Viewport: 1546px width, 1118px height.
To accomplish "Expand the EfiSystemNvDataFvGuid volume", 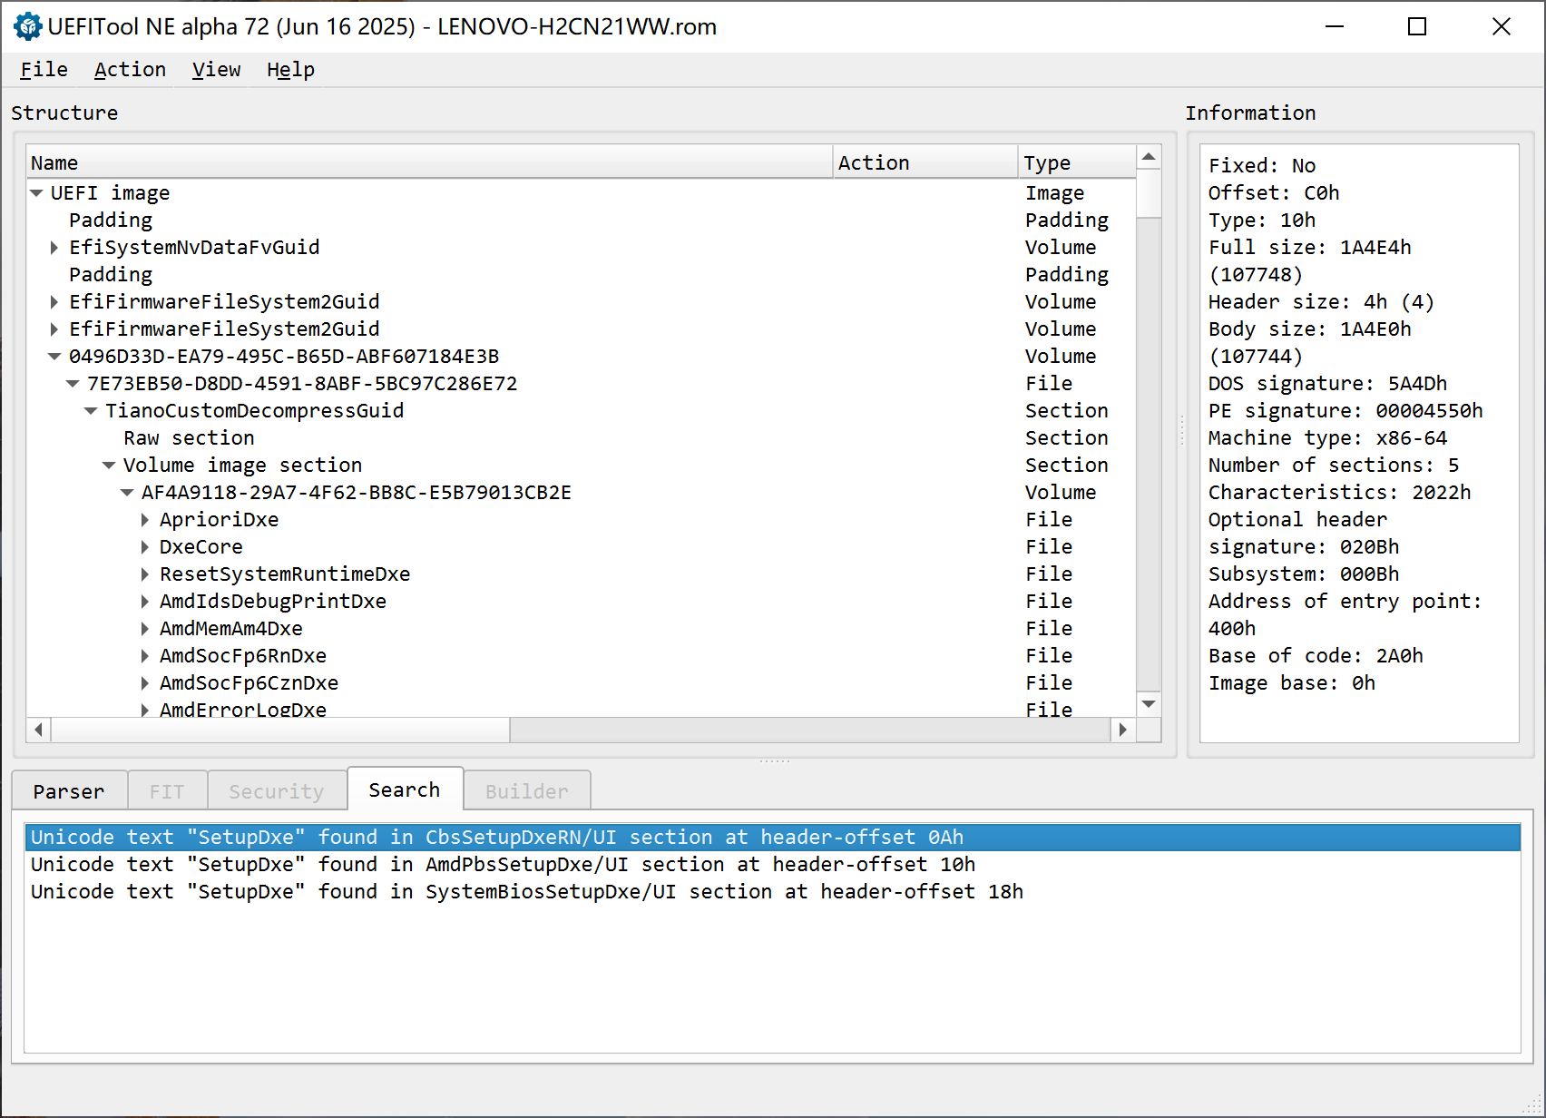I will (54, 248).
